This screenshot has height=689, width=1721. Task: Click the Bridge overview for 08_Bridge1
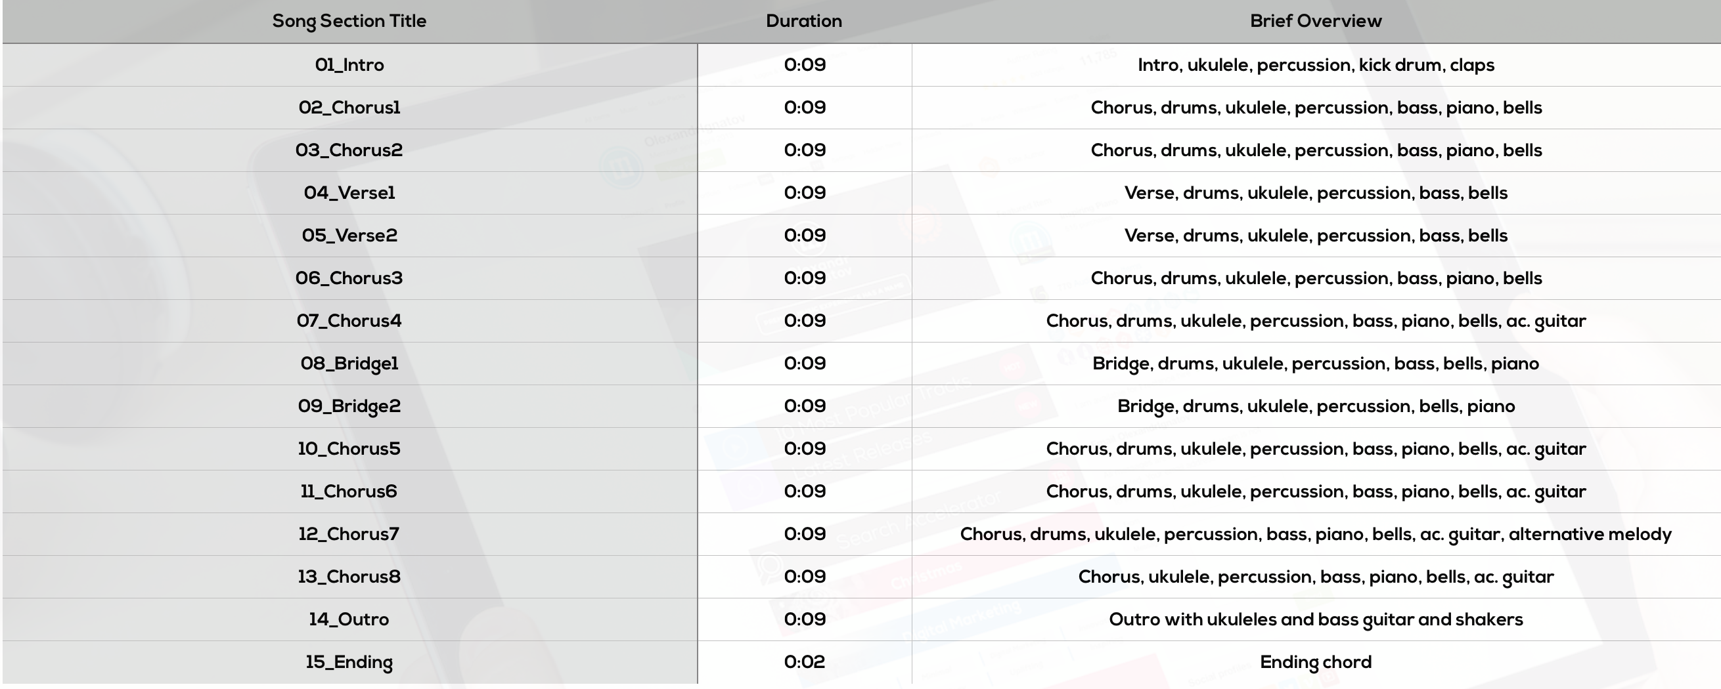[1316, 365]
